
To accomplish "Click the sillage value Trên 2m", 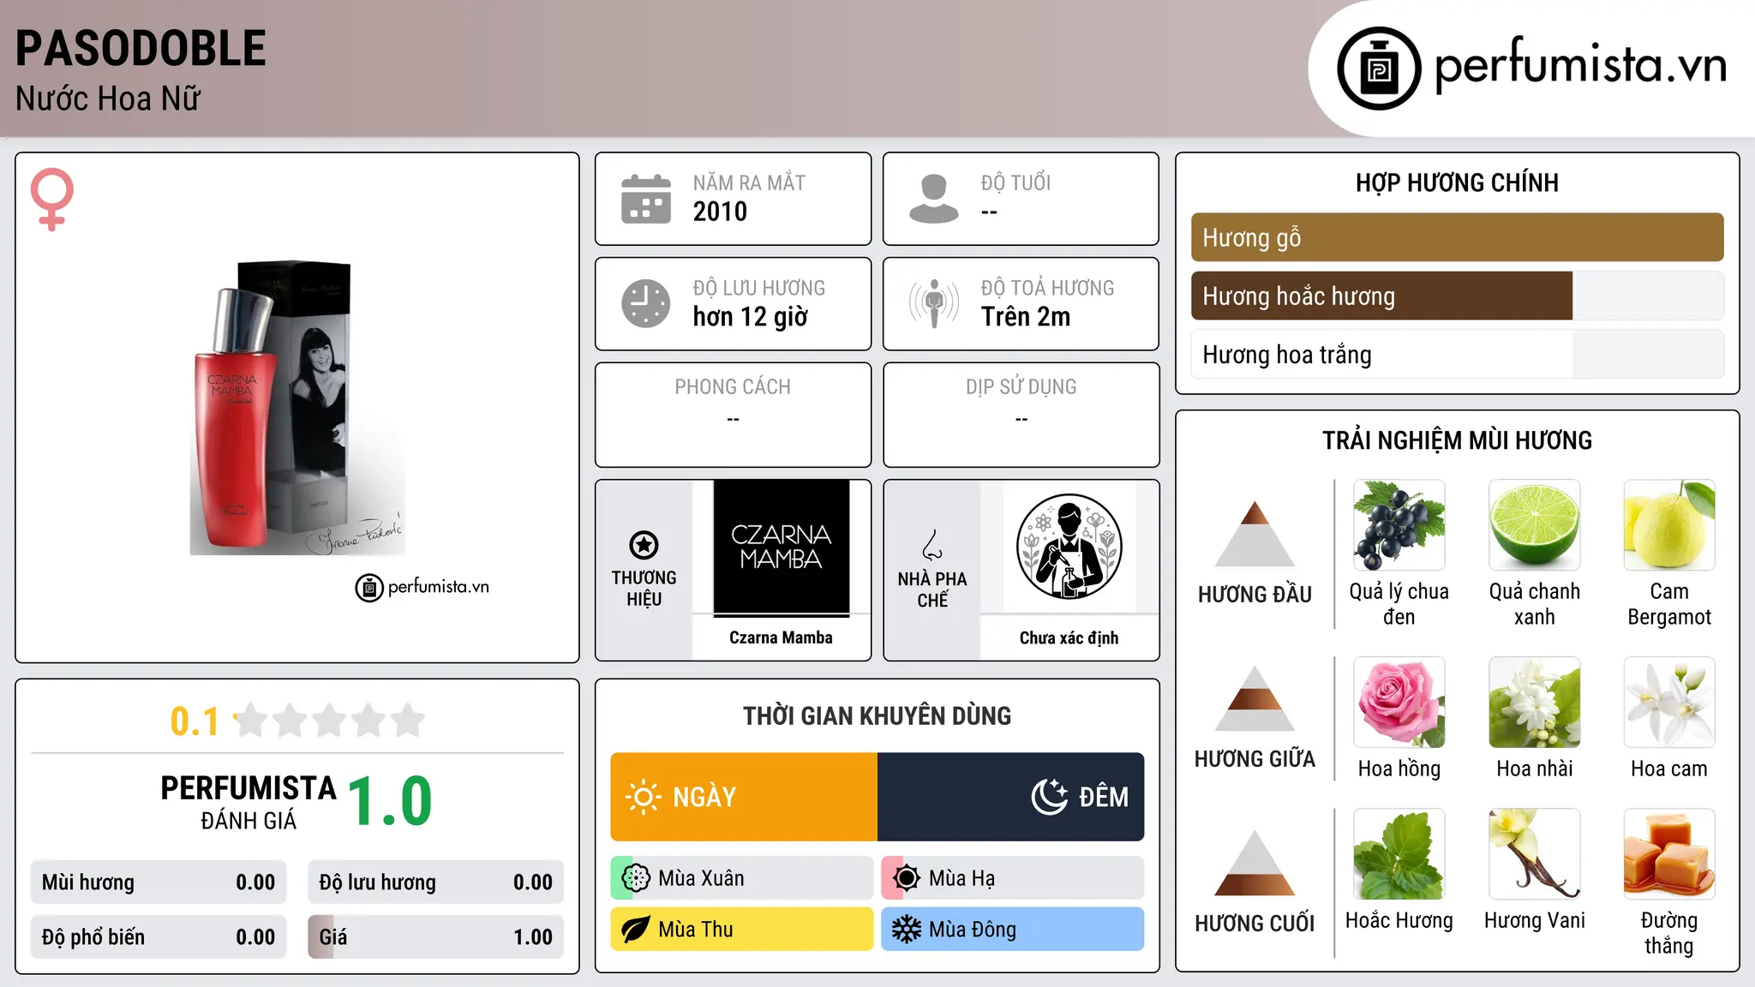I will pos(1026,317).
